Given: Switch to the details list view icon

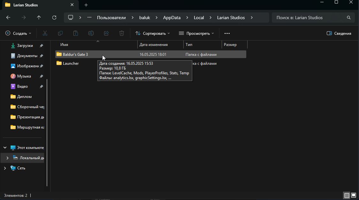Looking at the screenshot, I should [347, 196].
